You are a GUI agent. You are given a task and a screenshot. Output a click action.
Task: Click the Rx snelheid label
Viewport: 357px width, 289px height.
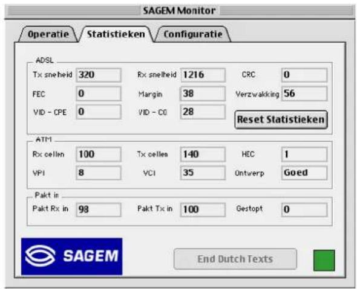click(x=157, y=75)
